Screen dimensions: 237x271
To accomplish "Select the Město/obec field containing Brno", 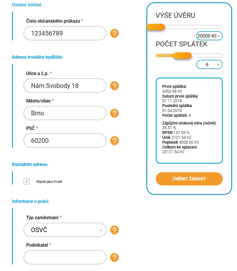I will pyautogui.click(x=65, y=113).
